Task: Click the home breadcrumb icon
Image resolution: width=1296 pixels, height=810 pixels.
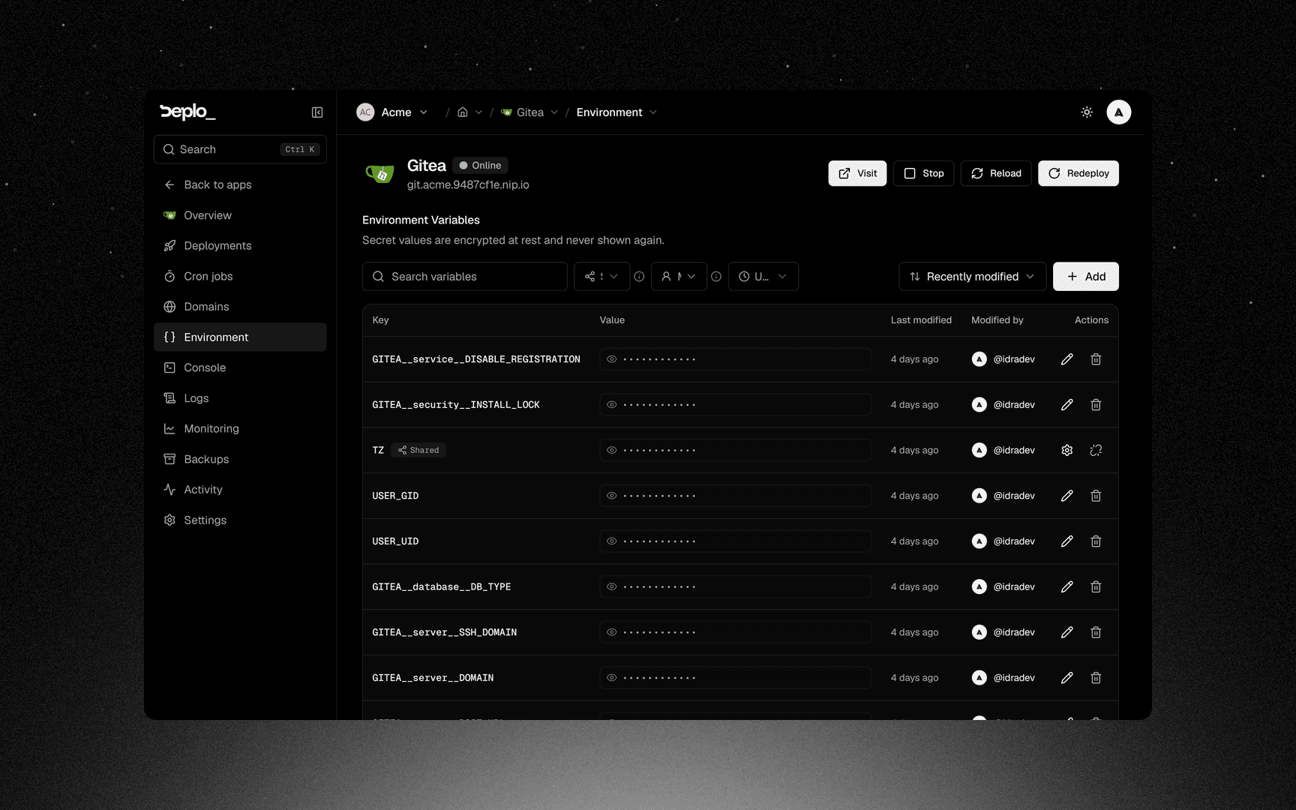Action: click(x=463, y=112)
